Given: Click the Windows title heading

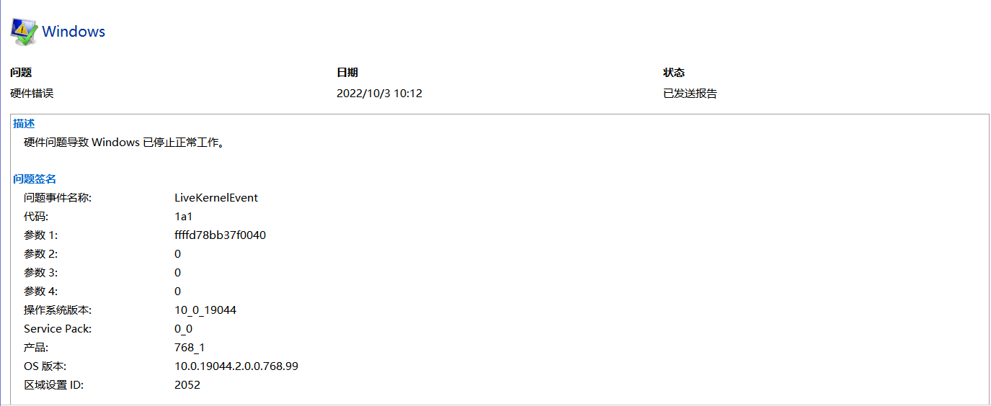Looking at the screenshot, I should click(74, 32).
